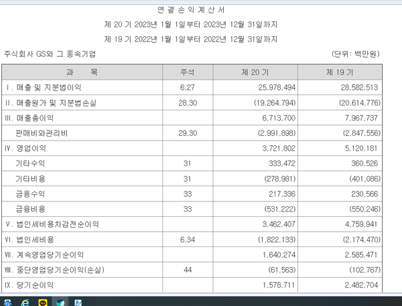Click the 주석 column header
Viewport: 402px width, 306px height.
(x=188, y=72)
